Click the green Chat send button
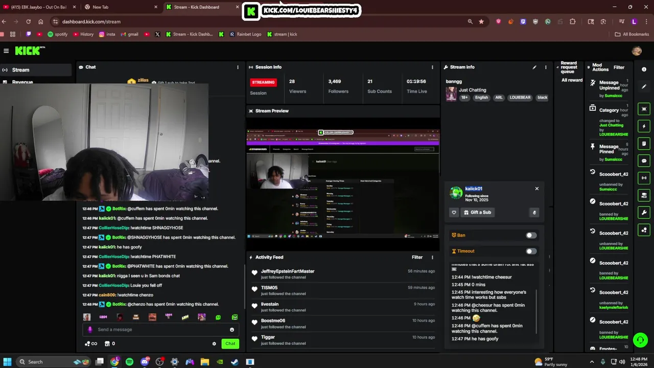The image size is (654, 368). [x=230, y=343]
